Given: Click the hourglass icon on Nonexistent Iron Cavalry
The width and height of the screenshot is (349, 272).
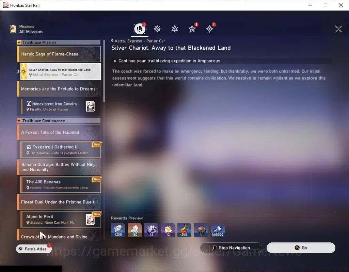Looking at the screenshot, I should (29, 104).
